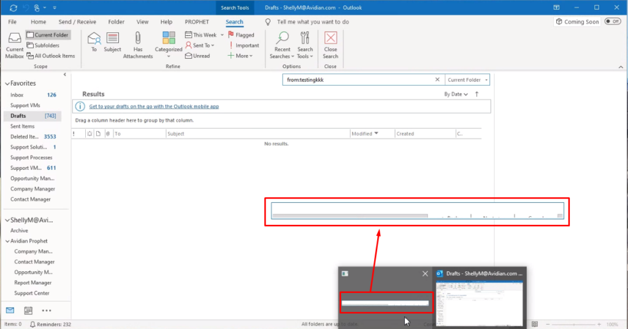Open Recent Searches magnifier icon
628x329 pixels.
click(x=282, y=37)
